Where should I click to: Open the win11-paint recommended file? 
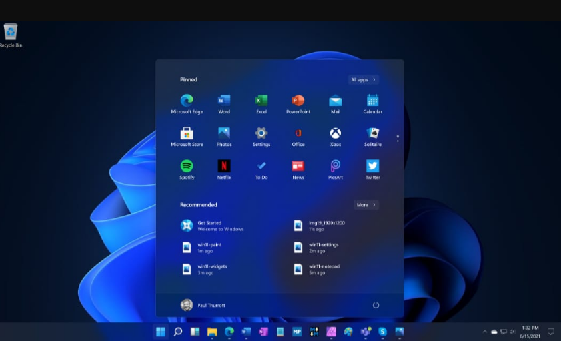pyautogui.click(x=202, y=248)
